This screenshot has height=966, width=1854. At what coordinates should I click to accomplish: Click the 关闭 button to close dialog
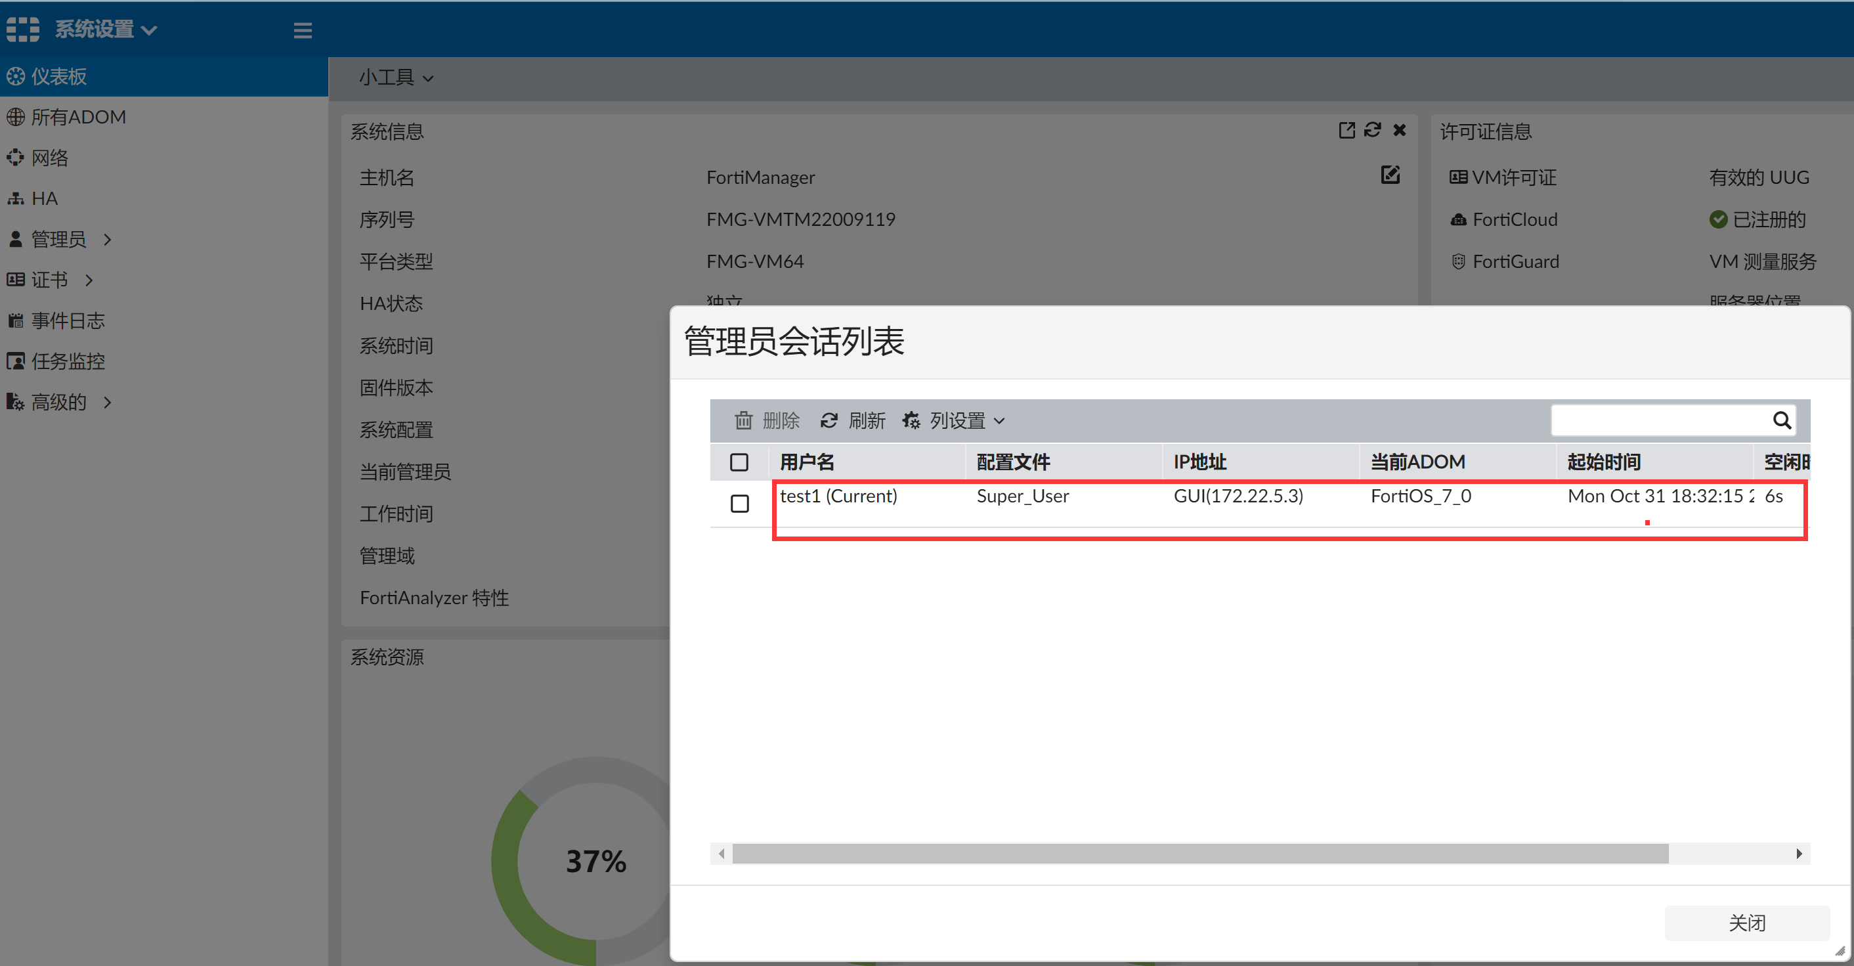pyautogui.click(x=1746, y=923)
